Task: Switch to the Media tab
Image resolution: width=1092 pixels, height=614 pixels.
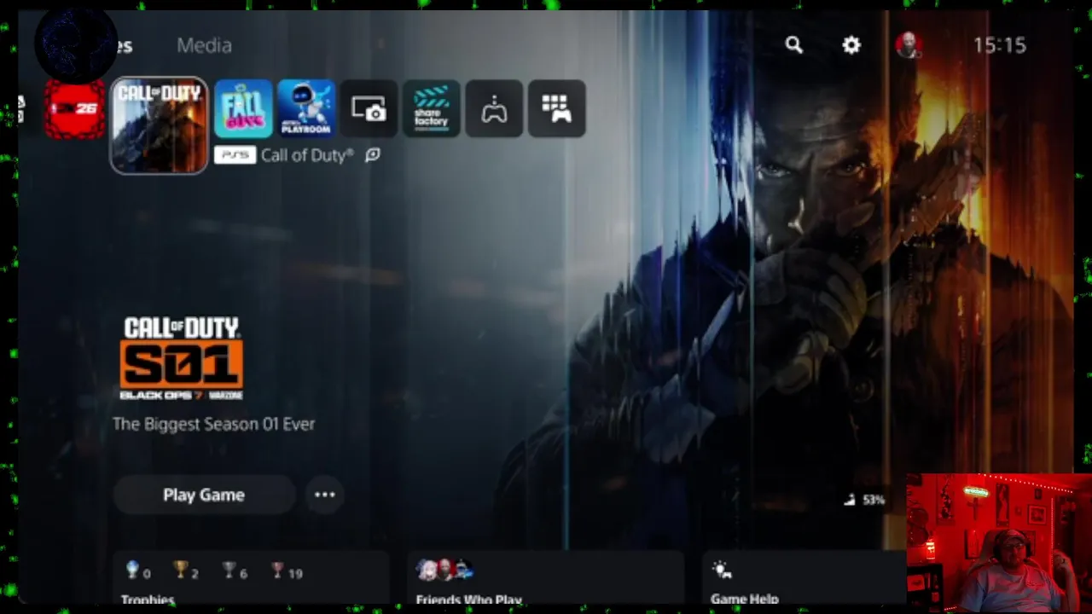Action: click(x=204, y=45)
